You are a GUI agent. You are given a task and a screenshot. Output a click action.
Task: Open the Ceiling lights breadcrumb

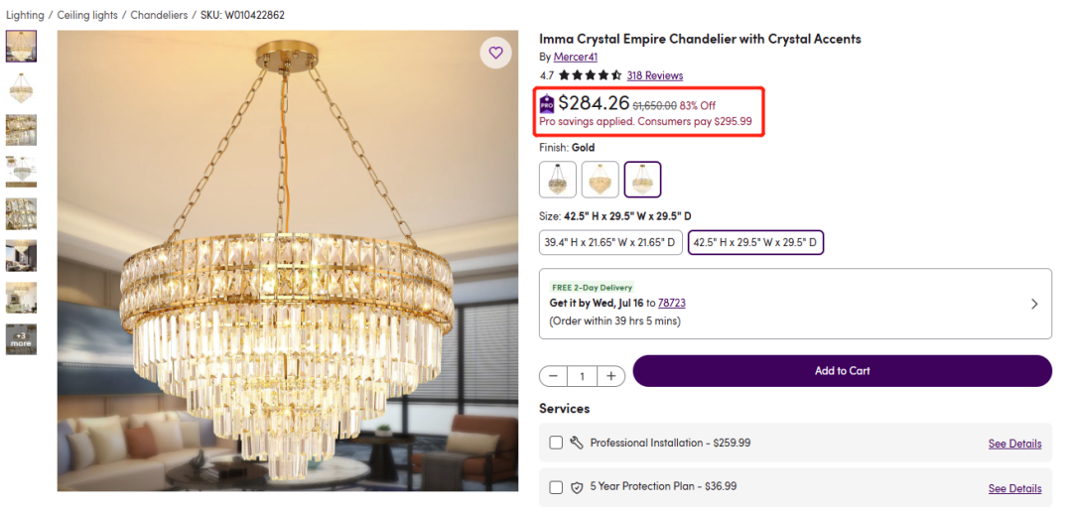[x=87, y=15]
